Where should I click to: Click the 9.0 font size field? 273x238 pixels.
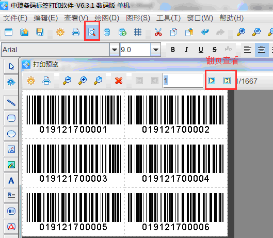(135, 50)
